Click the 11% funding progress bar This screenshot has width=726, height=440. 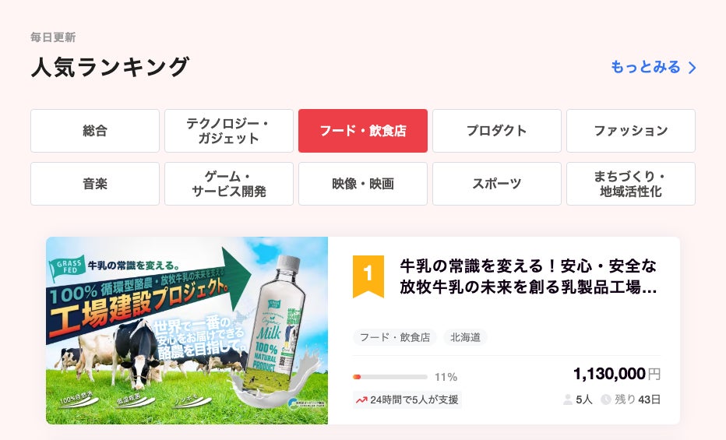pos(389,377)
